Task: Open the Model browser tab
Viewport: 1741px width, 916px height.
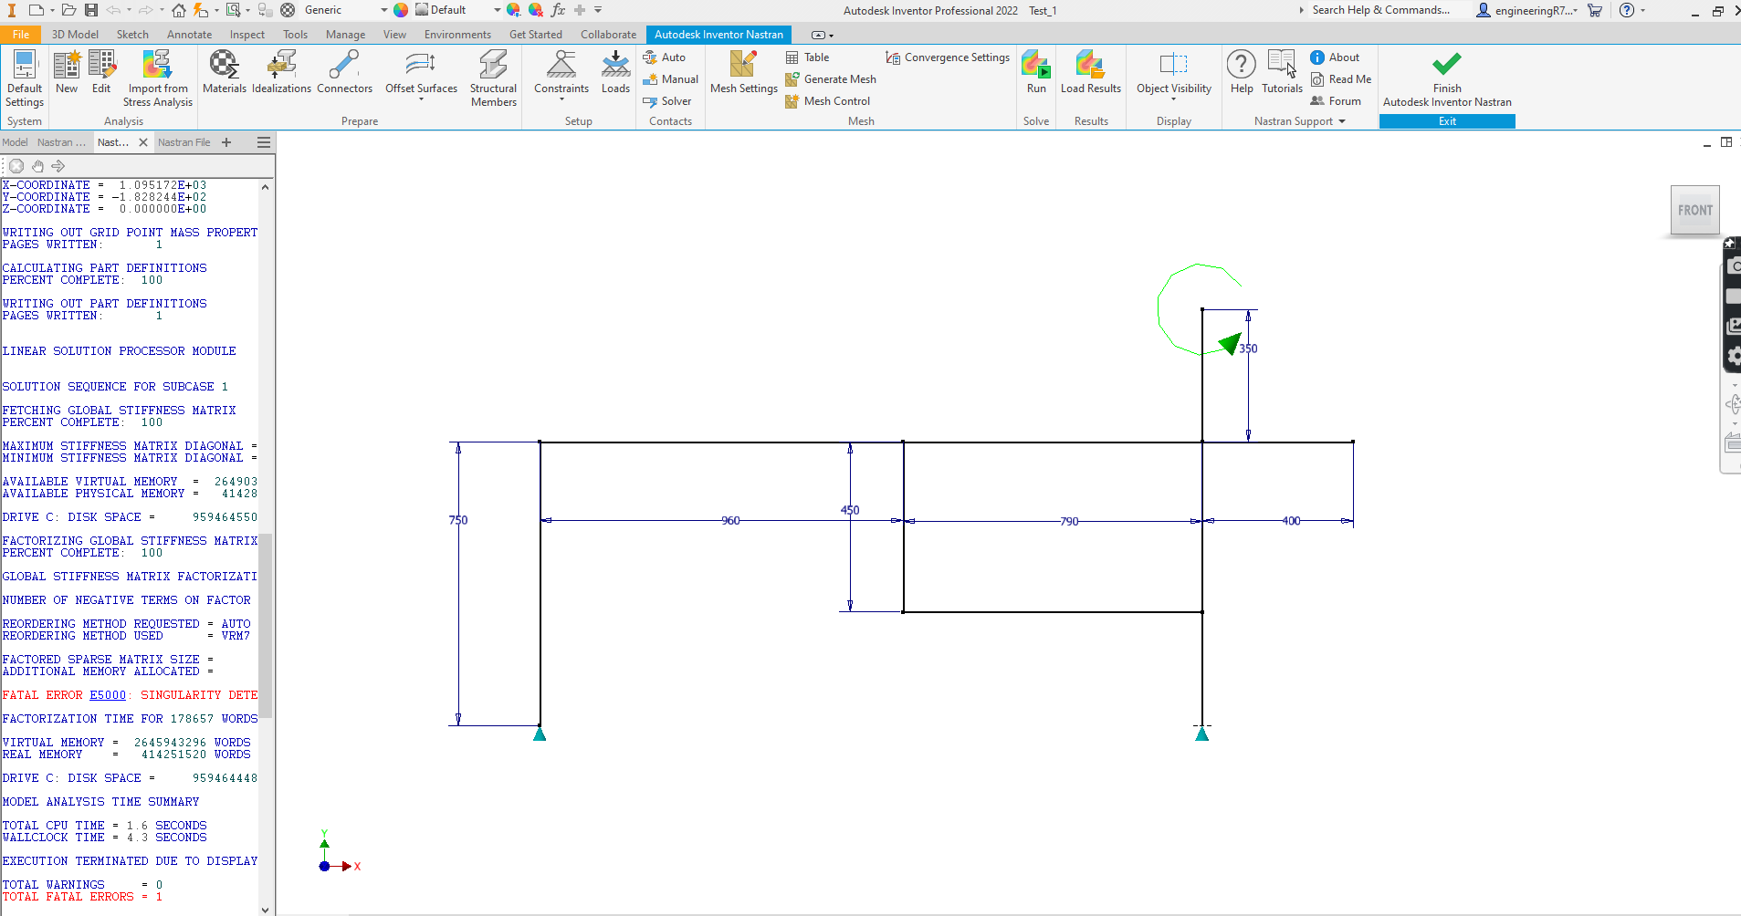Action: pos(15,141)
